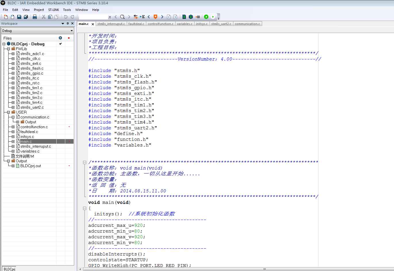394x271 pixels.
Task: Open the Debug configuration dropdown
Action: (38, 31)
